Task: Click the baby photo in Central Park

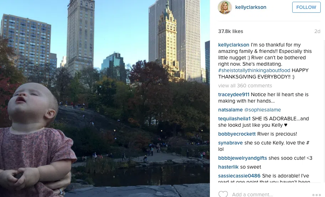Action: (105, 99)
